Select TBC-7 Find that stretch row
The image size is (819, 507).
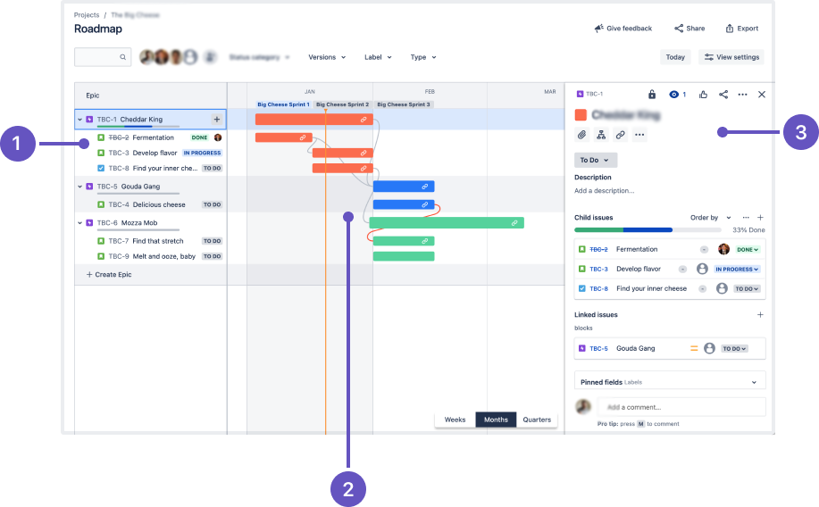(150, 241)
